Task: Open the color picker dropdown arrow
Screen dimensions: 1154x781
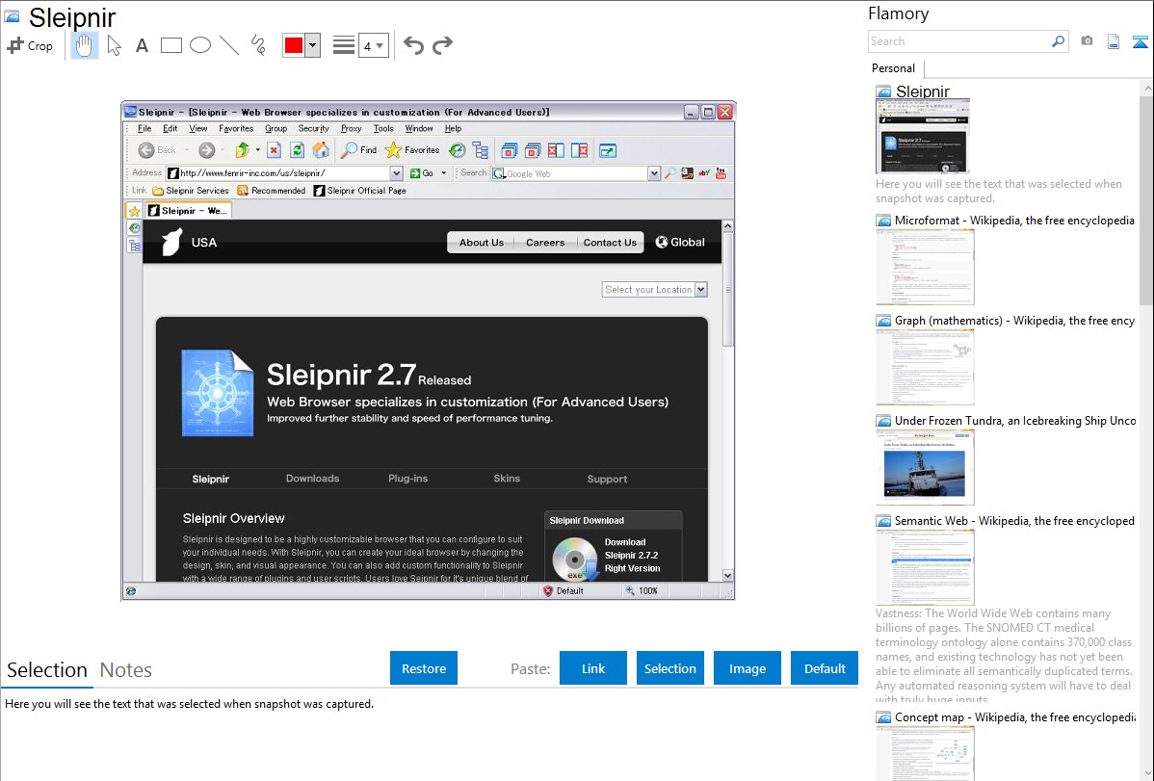Action: (313, 45)
